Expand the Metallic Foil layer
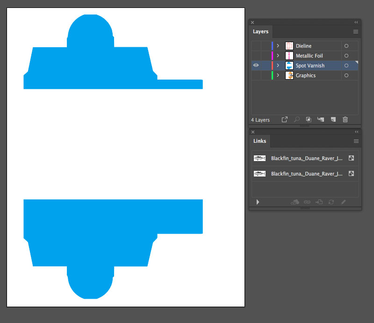The width and height of the screenshot is (374, 323). click(x=278, y=55)
